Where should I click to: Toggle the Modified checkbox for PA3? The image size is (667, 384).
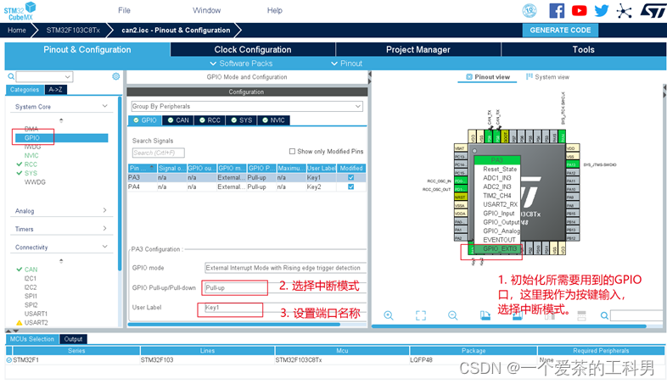click(351, 177)
